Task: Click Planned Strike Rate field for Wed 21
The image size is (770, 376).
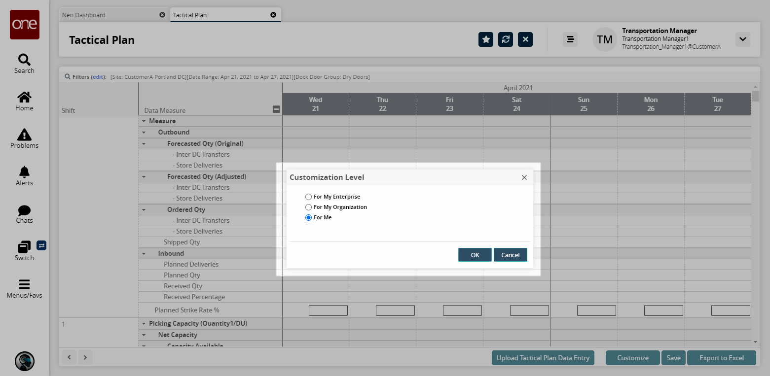Action: [x=328, y=310]
